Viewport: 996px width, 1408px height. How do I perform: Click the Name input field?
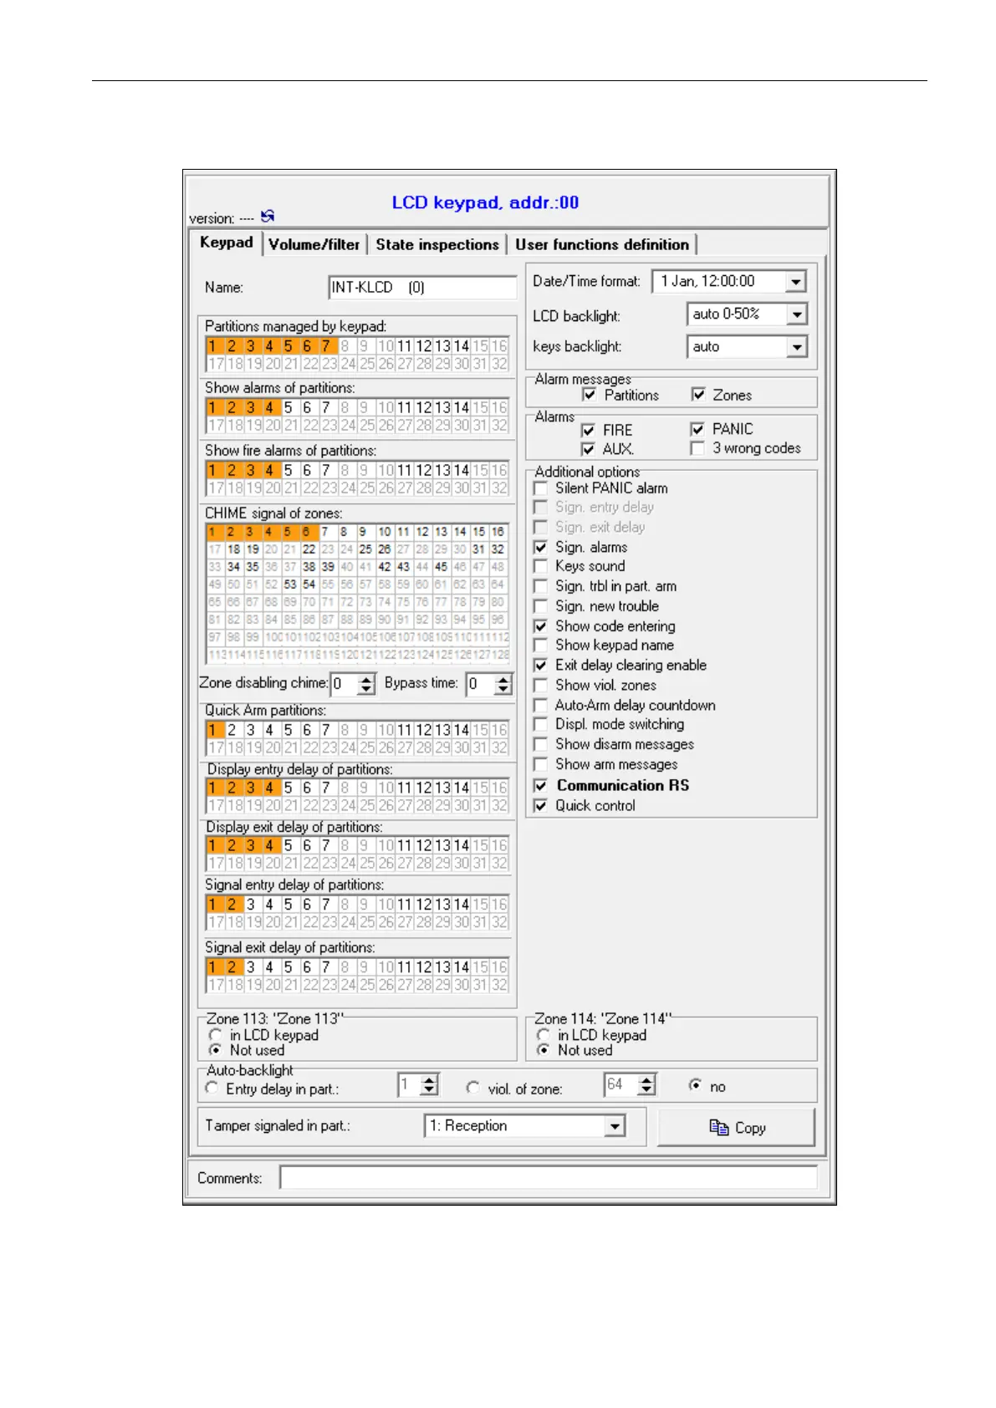[x=422, y=287]
